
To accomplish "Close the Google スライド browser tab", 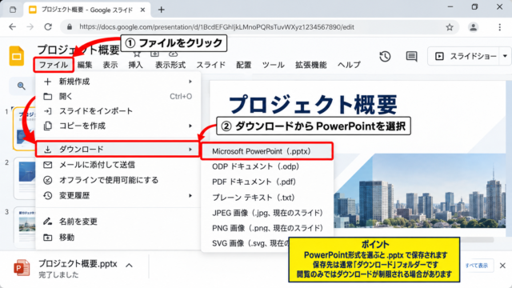I will tap(142, 10).
